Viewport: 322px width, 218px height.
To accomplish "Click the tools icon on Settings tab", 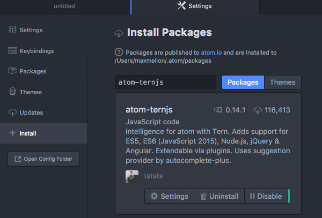I will 181,6.
